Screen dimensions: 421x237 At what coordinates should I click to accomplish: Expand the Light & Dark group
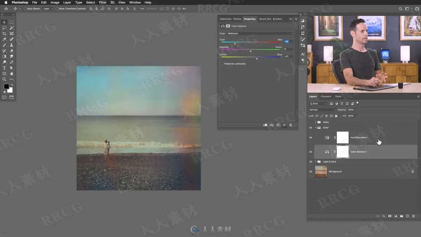pyautogui.click(x=315, y=162)
